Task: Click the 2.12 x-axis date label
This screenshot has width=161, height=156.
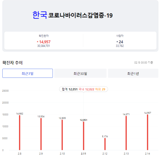Action: (105, 154)
